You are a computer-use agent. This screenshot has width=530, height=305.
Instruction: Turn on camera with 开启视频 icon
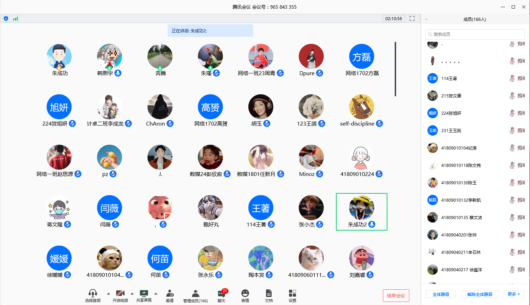pos(120,295)
